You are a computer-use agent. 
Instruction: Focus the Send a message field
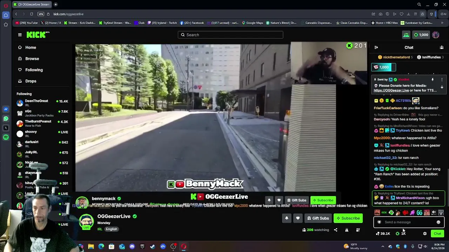coord(409,222)
